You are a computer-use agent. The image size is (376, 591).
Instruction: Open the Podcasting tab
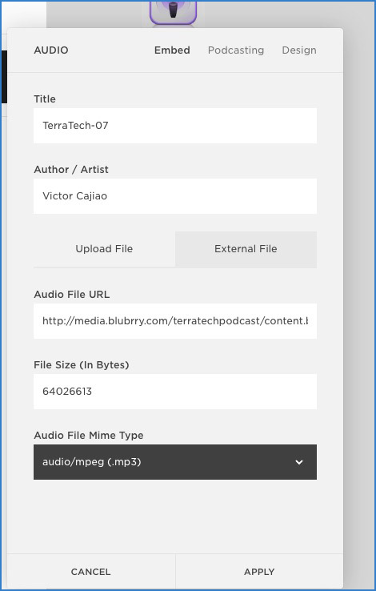(x=236, y=50)
